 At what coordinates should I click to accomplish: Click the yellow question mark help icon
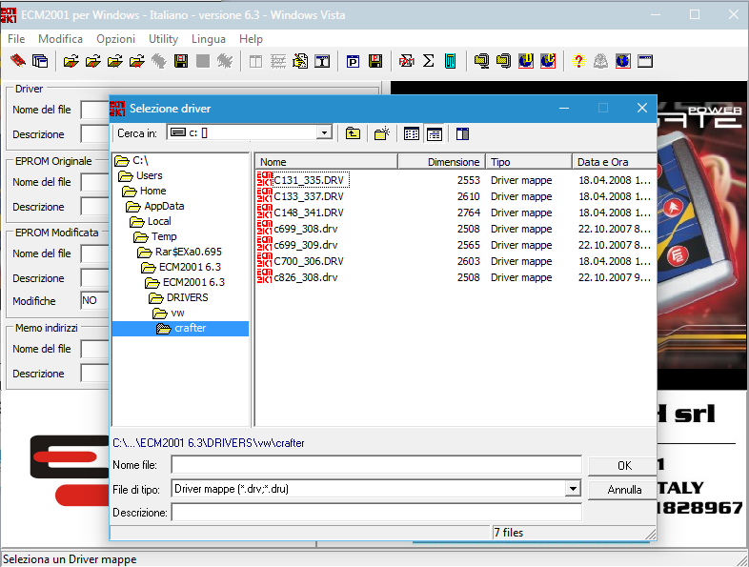(578, 61)
